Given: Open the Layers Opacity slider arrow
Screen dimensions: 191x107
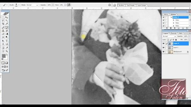Looking at the screenshot, I should [189, 36].
